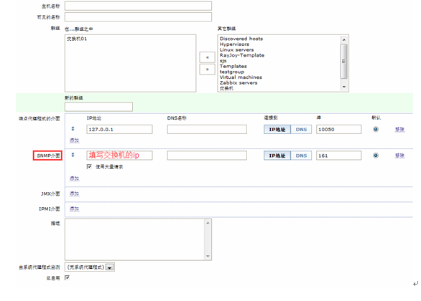The width and height of the screenshot is (421, 301).
Task: Click the SNMP interface IP address field
Action: click(x=119, y=156)
